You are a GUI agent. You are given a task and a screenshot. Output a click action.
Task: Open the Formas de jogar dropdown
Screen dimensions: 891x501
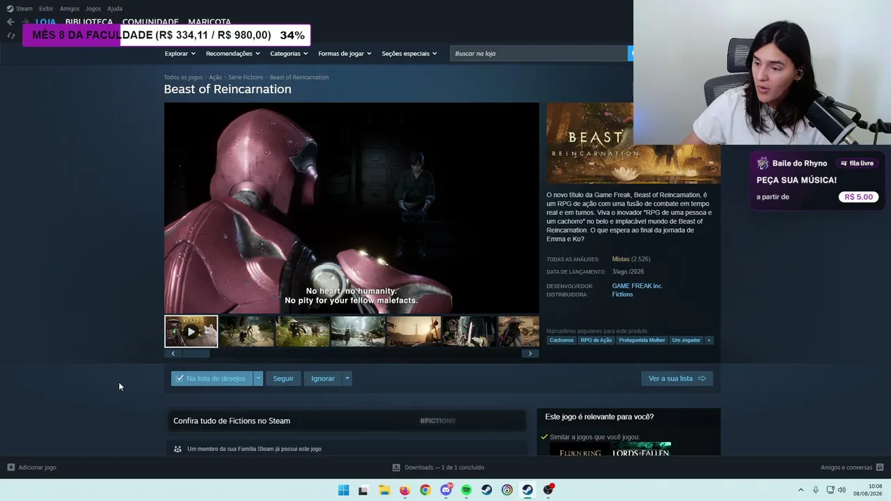coord(345,54)
